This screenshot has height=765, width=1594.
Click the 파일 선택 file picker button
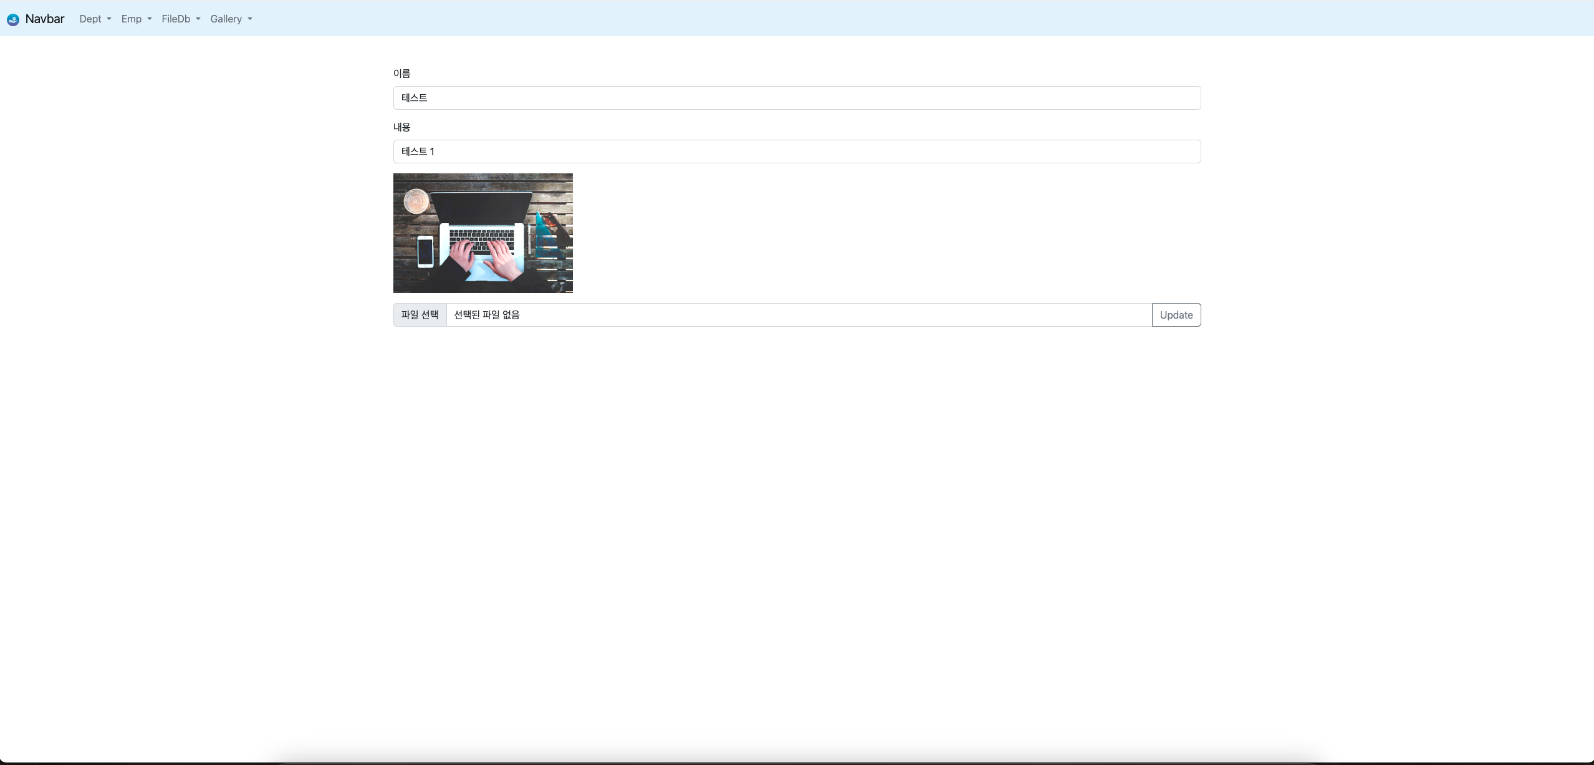pyautogui.click(x=420, y=314)
